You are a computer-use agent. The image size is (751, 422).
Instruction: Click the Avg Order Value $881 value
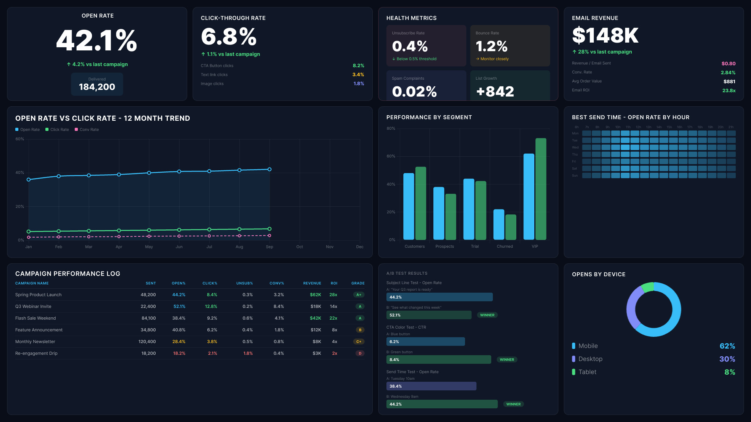point(729,81)
